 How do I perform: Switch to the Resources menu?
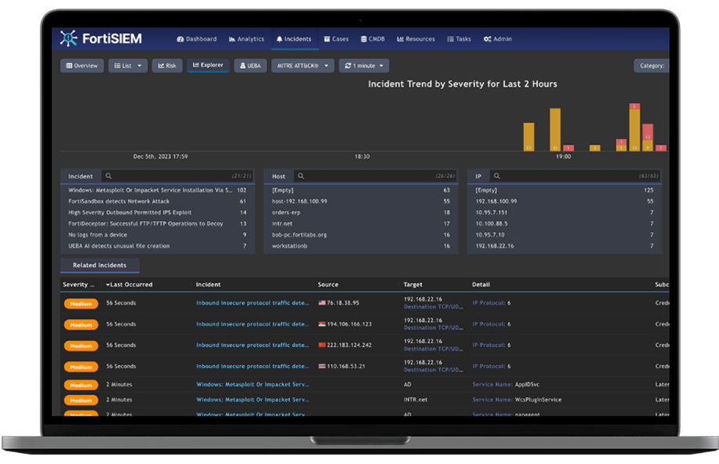pyautogui.click(x=416, y=39)
